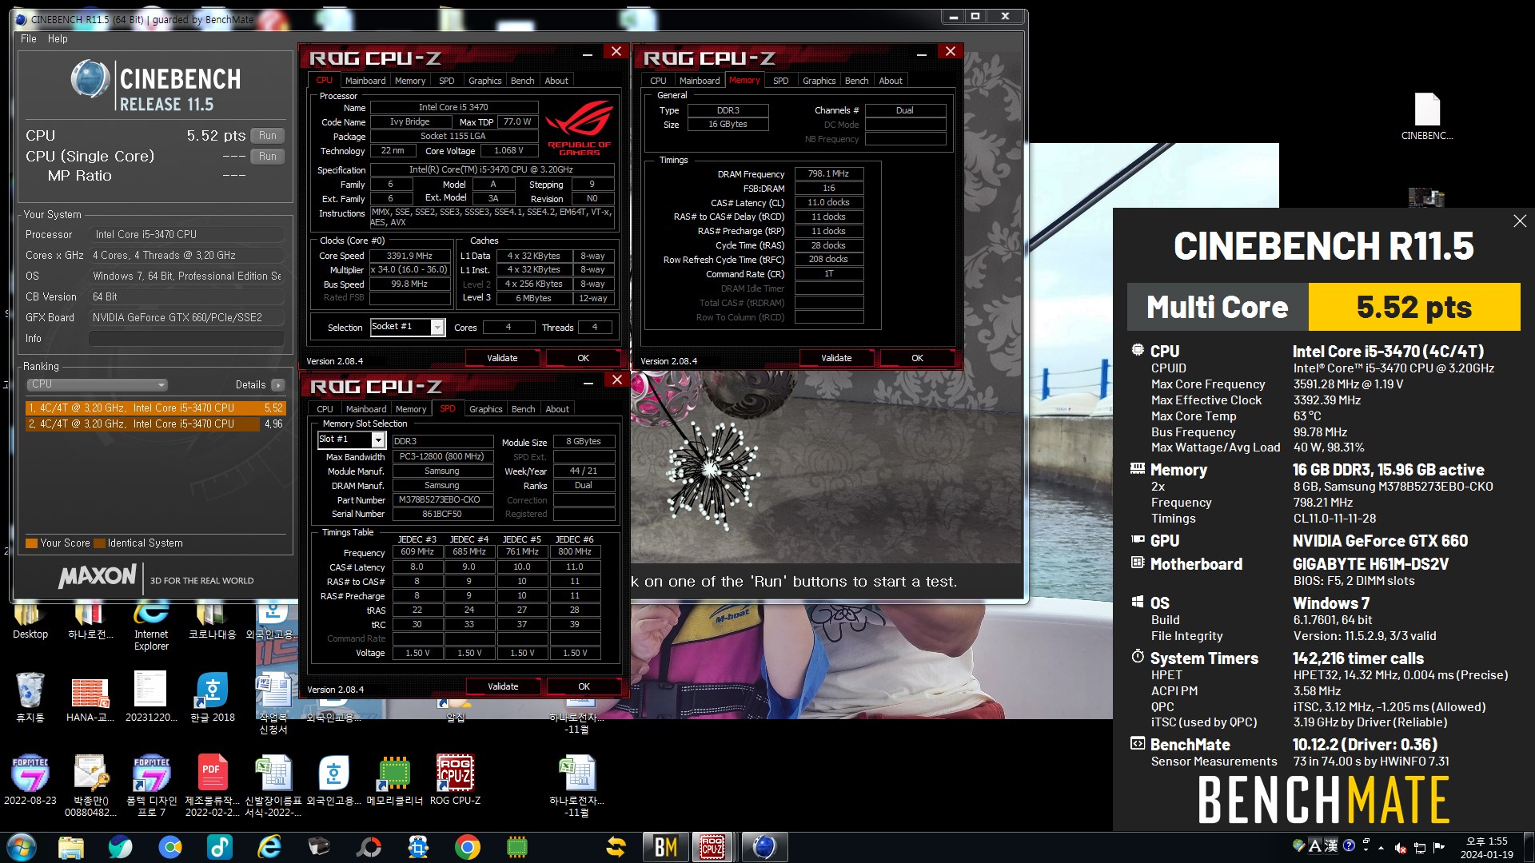Screen dimensions: 1535x863
Task: Click OK in the Memory tab window
Action: coord(917,358)
